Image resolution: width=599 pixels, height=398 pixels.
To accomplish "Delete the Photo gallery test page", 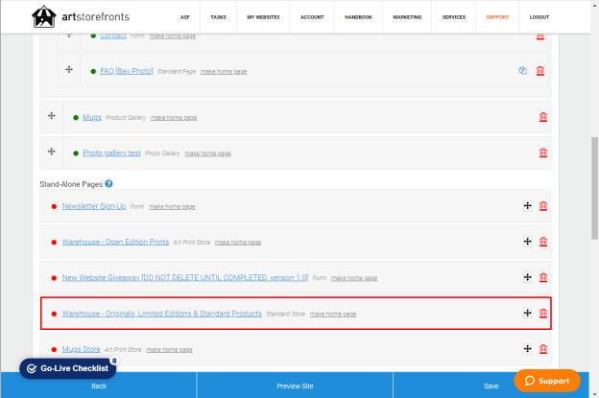I will (543, 153).
